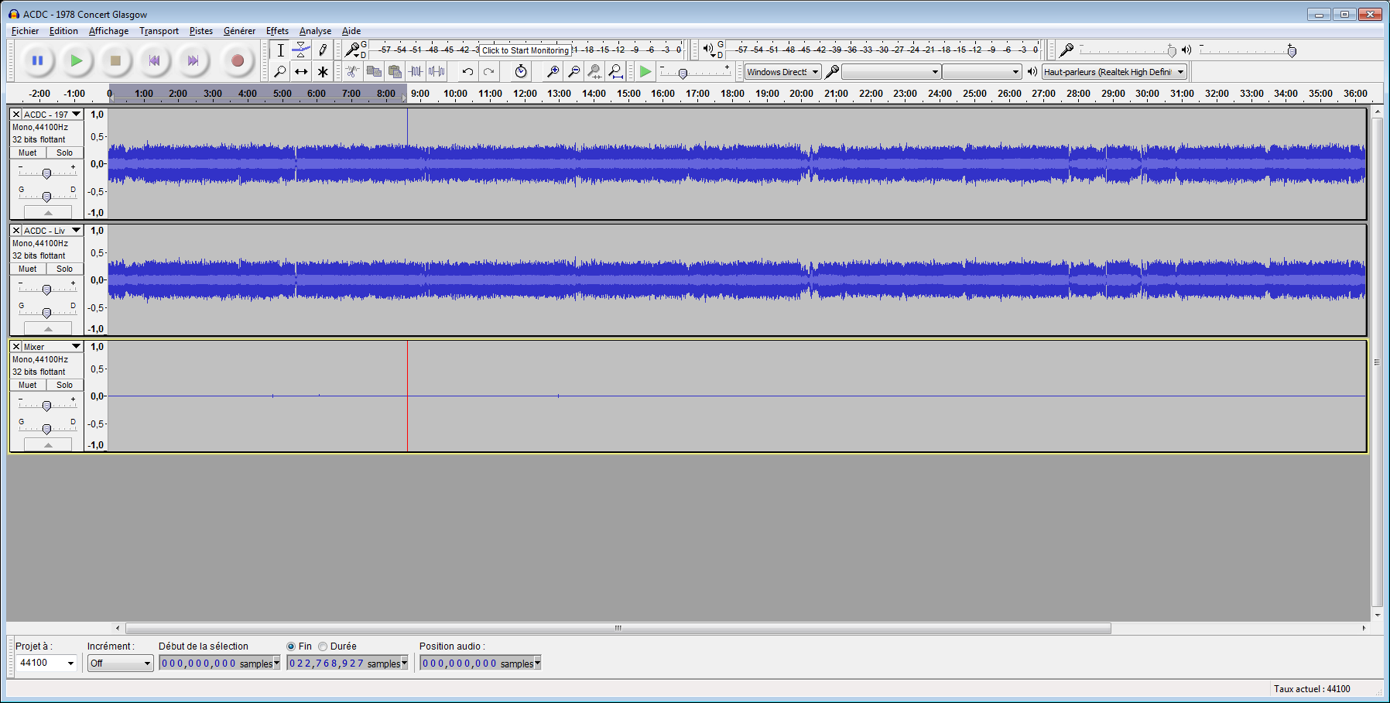This screenshot has height=703, width=1390.
Task: Open the Effets menu
Action: pyautogui.click(x=277, y=31)
